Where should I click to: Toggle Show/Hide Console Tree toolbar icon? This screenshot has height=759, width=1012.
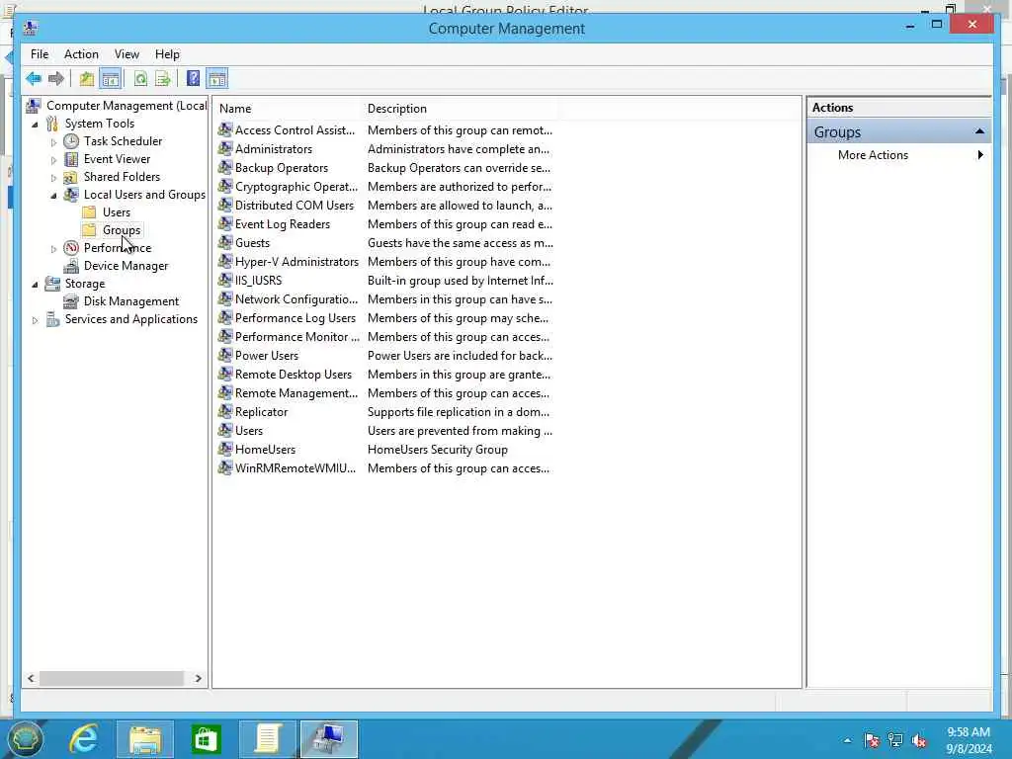pos(111,79)
